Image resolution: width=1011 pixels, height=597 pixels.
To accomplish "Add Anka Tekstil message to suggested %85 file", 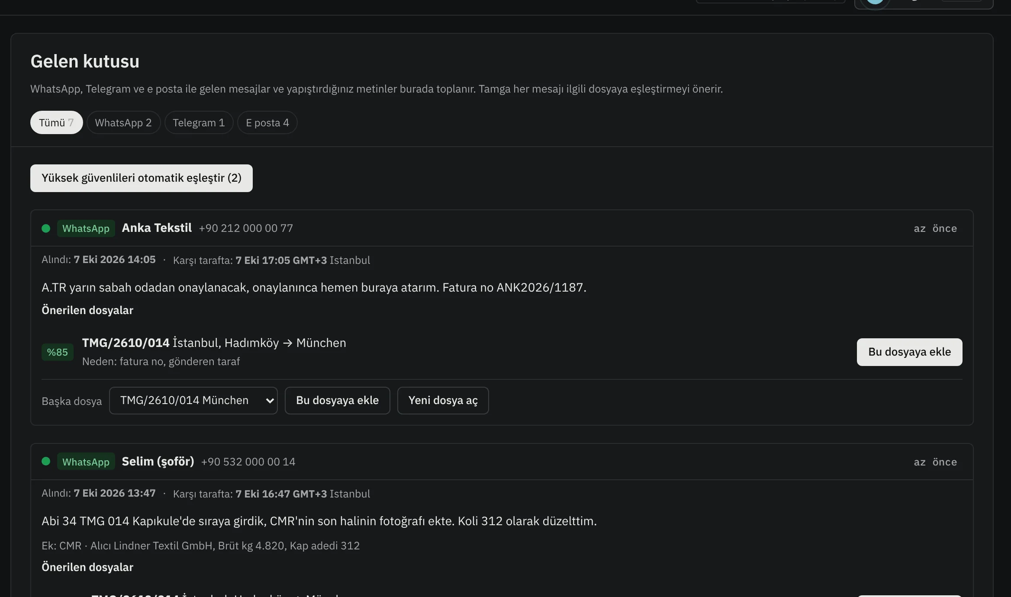I will coord(909,352).
